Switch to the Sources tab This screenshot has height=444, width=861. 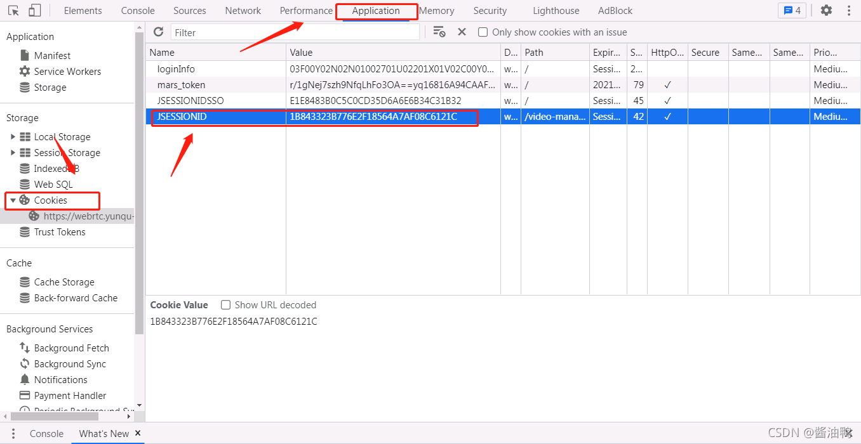[189, 11]
